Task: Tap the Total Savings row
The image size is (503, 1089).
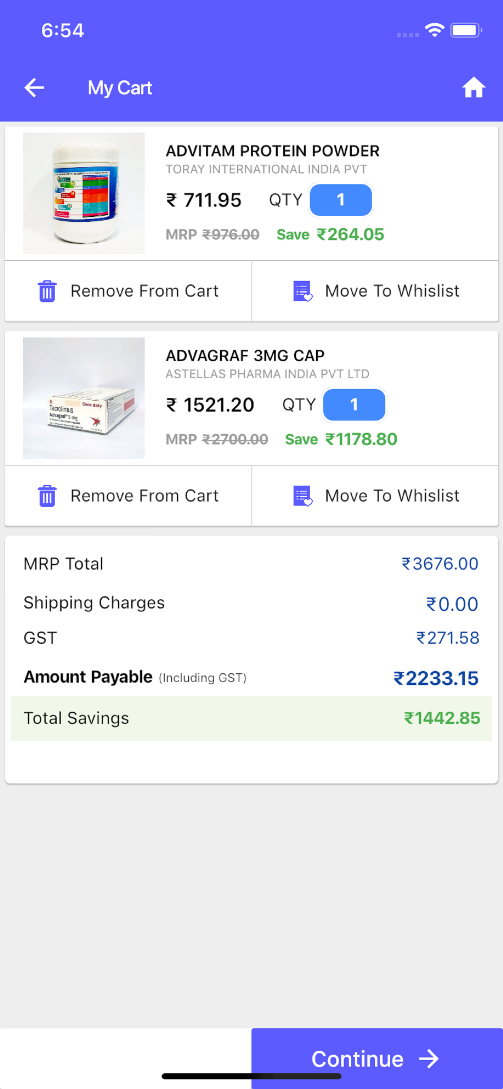Action: click(x=251, y=718)
